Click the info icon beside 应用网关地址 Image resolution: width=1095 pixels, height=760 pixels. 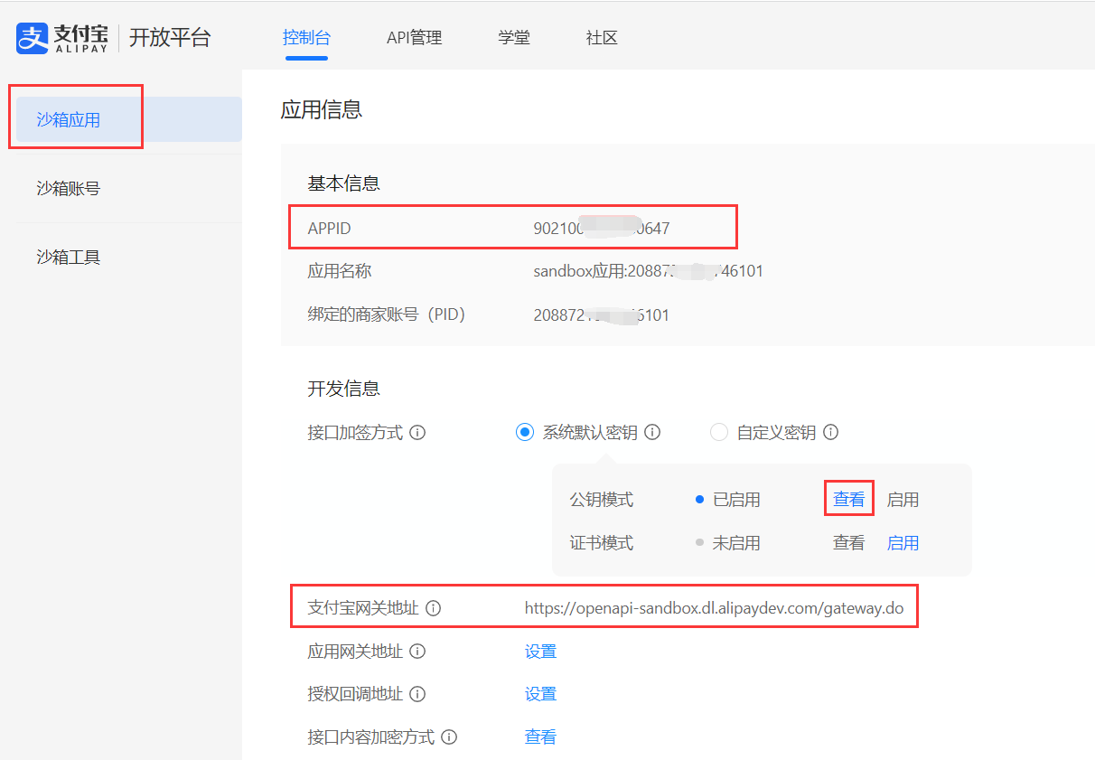417,652
